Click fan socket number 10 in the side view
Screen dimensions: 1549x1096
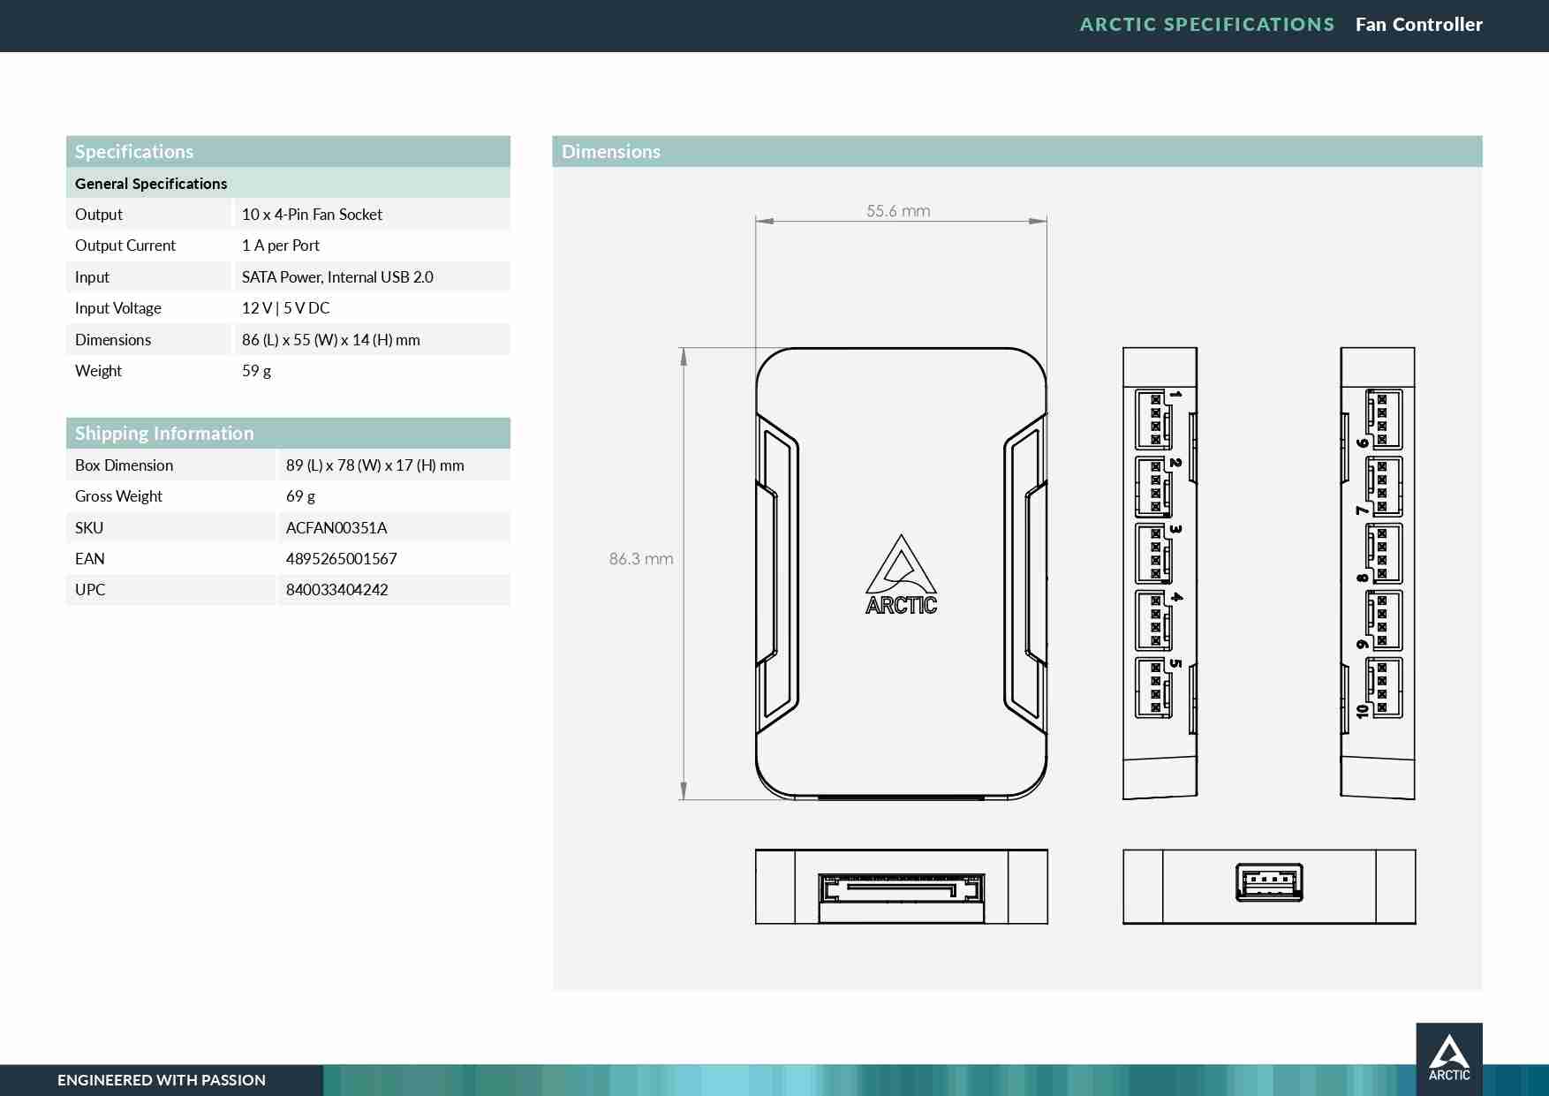pos(1384,687)
